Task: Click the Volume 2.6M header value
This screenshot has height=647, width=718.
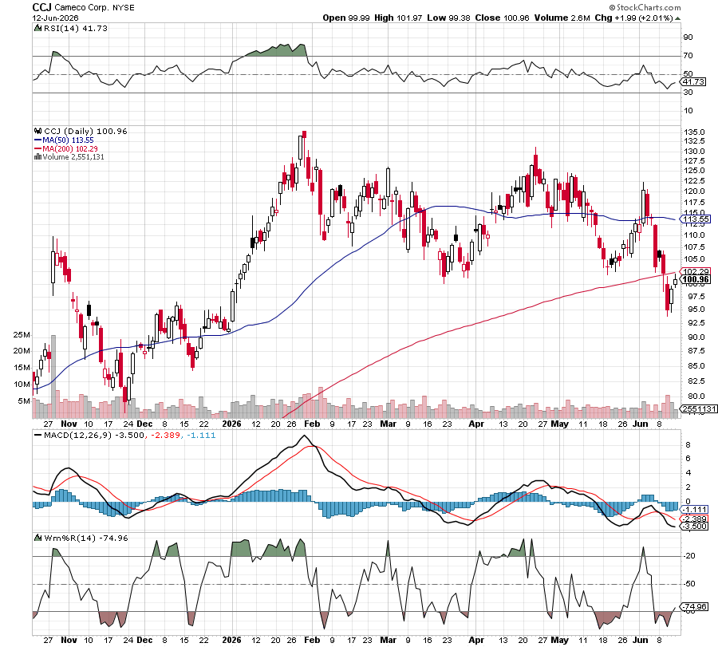Action: tap(562, 18)
